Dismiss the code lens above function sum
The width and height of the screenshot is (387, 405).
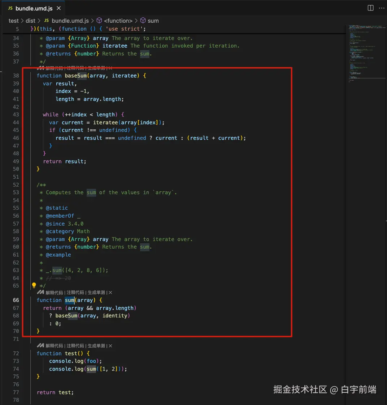tap(110, 292)
